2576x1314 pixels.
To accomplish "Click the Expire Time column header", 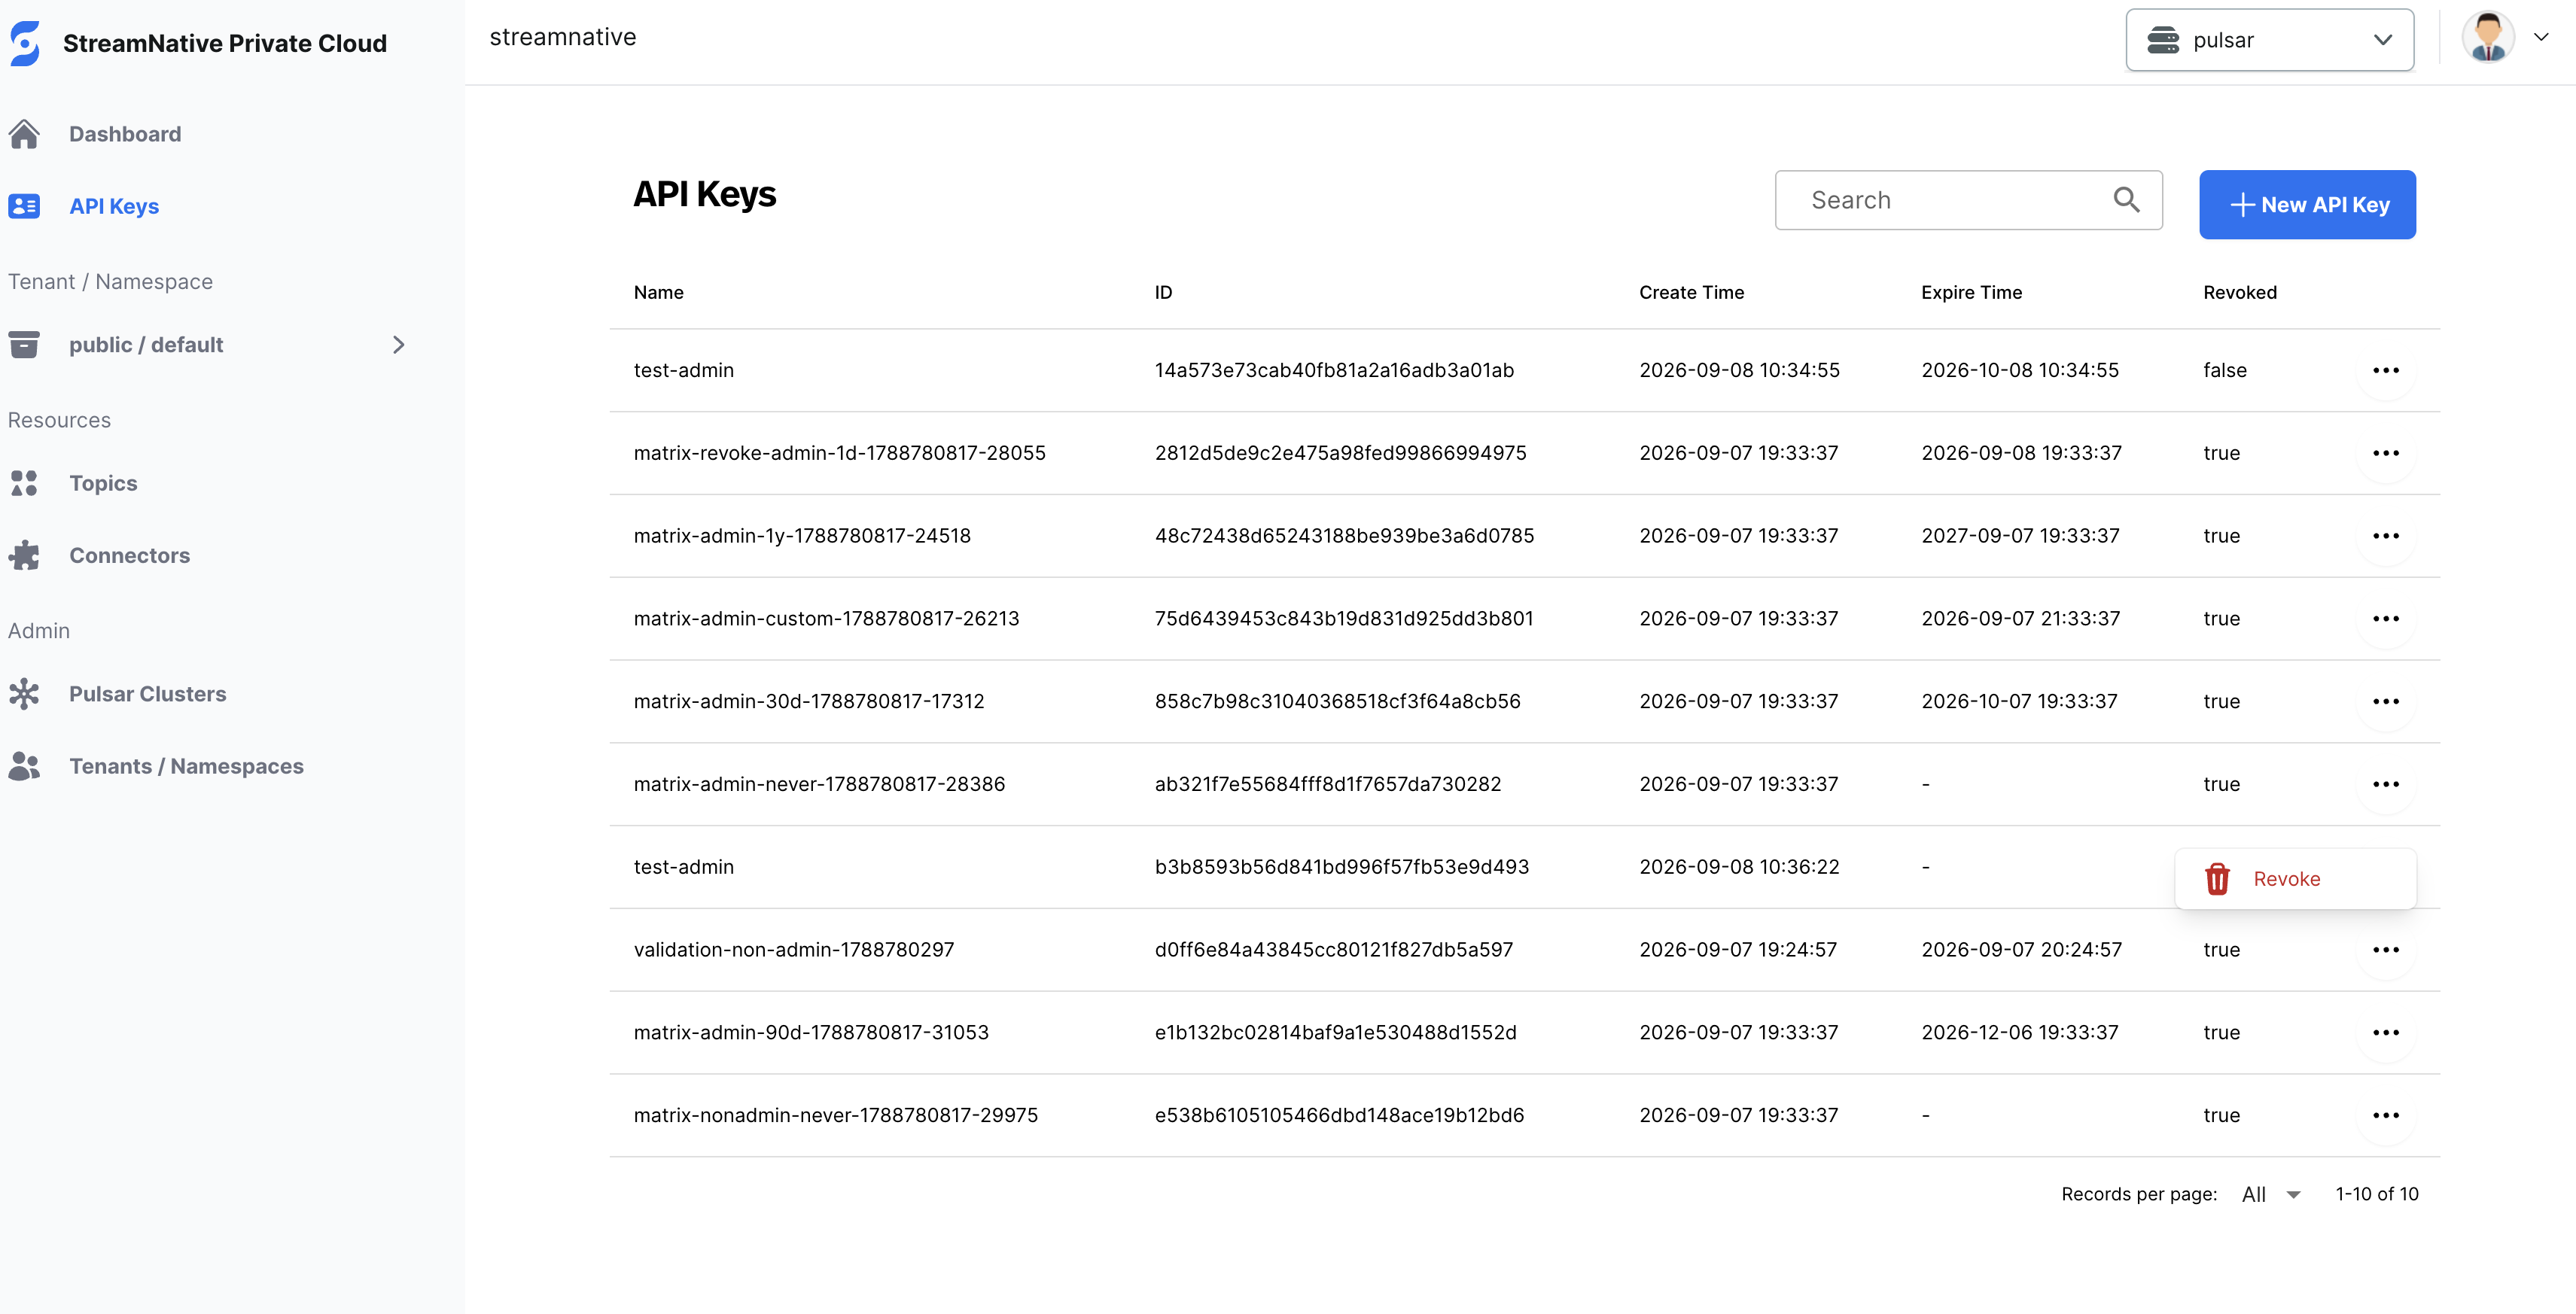I will (1971, 293).
